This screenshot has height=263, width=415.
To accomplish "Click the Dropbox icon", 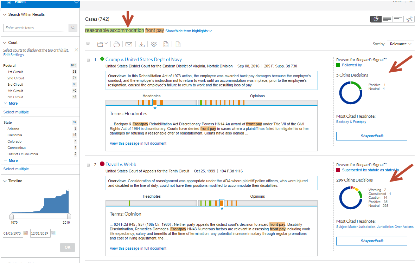I will click(x=154, y=44).
